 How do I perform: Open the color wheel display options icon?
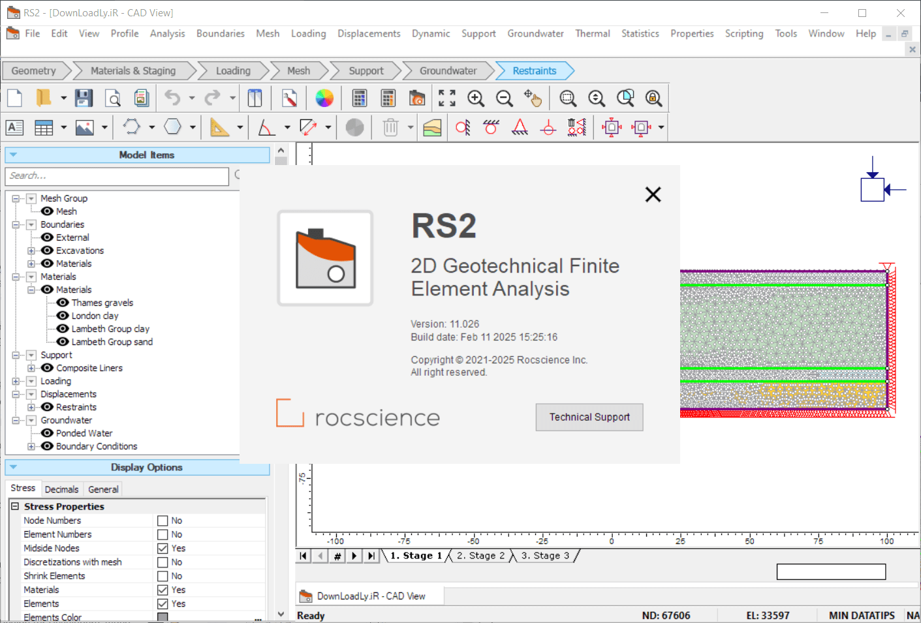point(324,98)
